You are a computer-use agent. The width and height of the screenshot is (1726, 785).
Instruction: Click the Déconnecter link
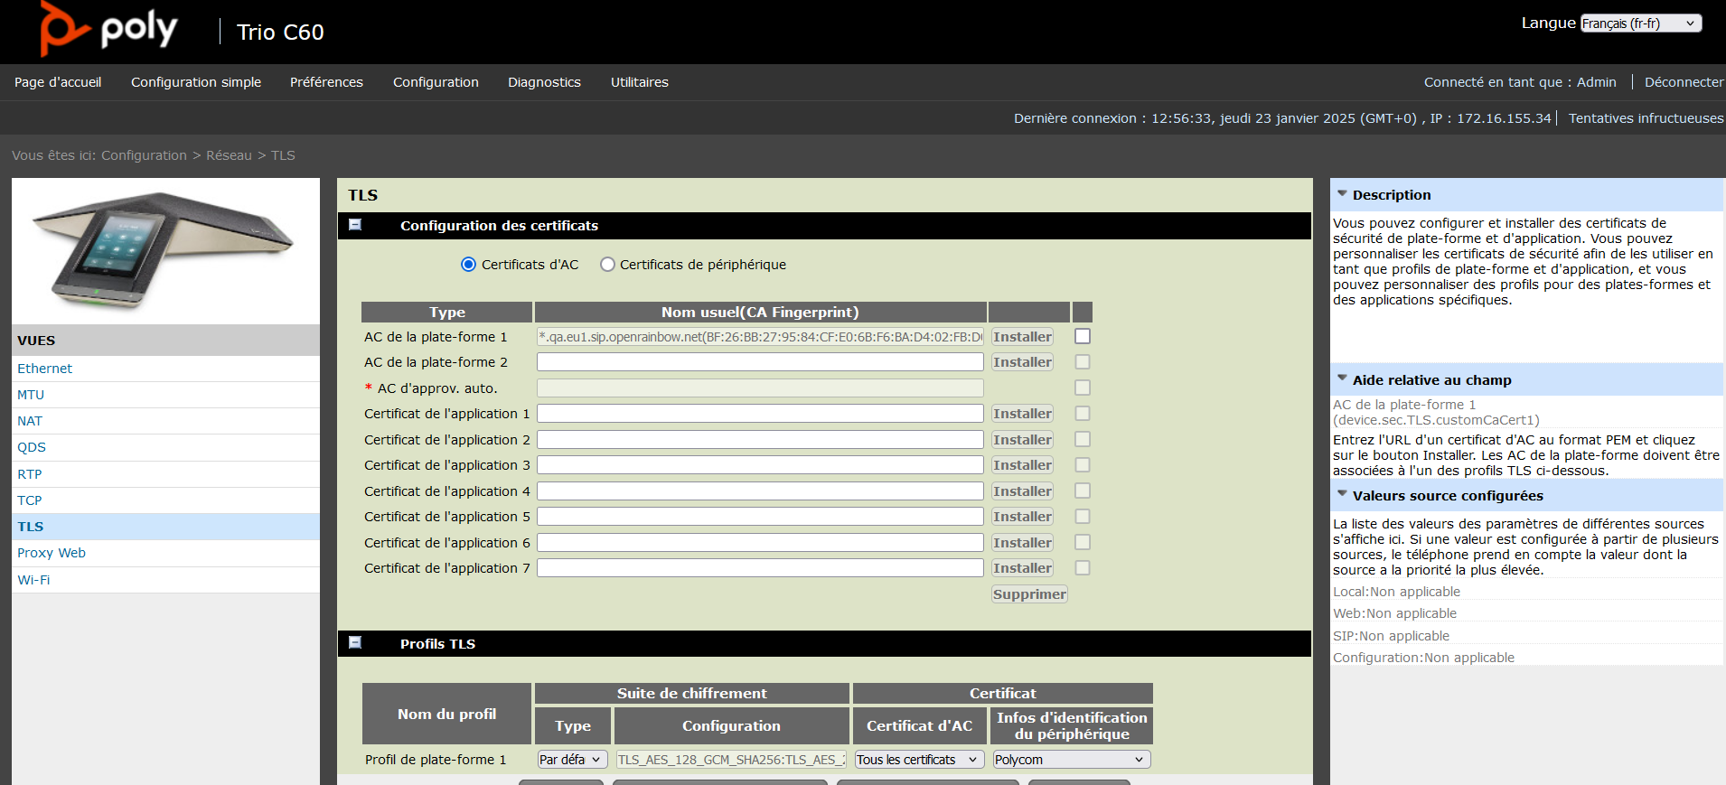[x=1684, y=82]
